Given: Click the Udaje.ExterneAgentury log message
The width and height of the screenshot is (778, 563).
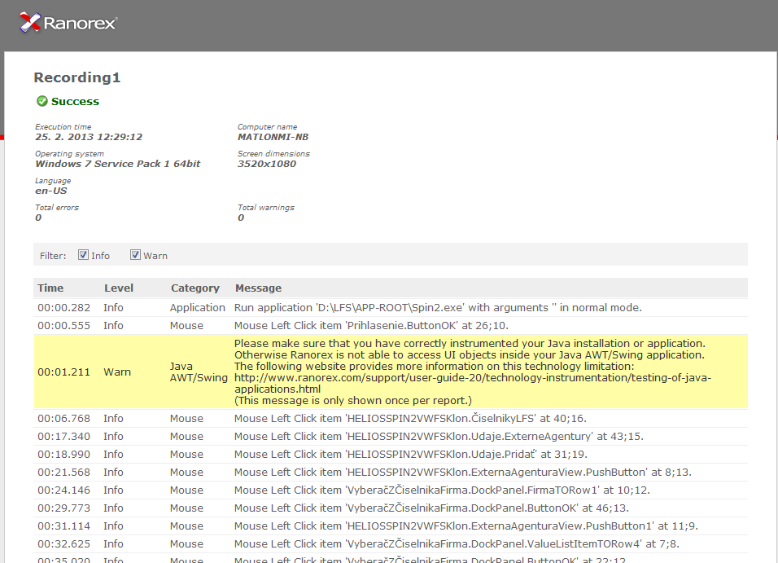Looking at the screenshot, I should click(x=439, y=436).
